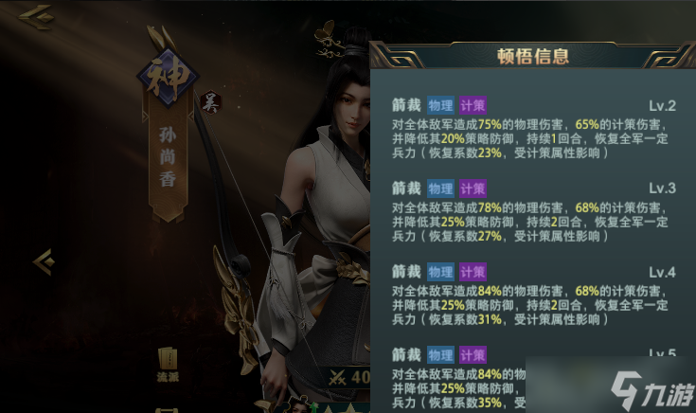Click the 顿悟信息 panel title
The image size is (696, 413).
point(532,57)
